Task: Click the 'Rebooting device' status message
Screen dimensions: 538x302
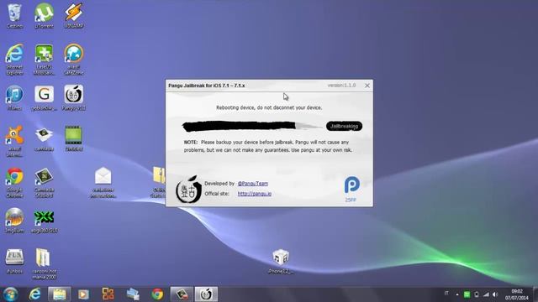Action: 269,107
